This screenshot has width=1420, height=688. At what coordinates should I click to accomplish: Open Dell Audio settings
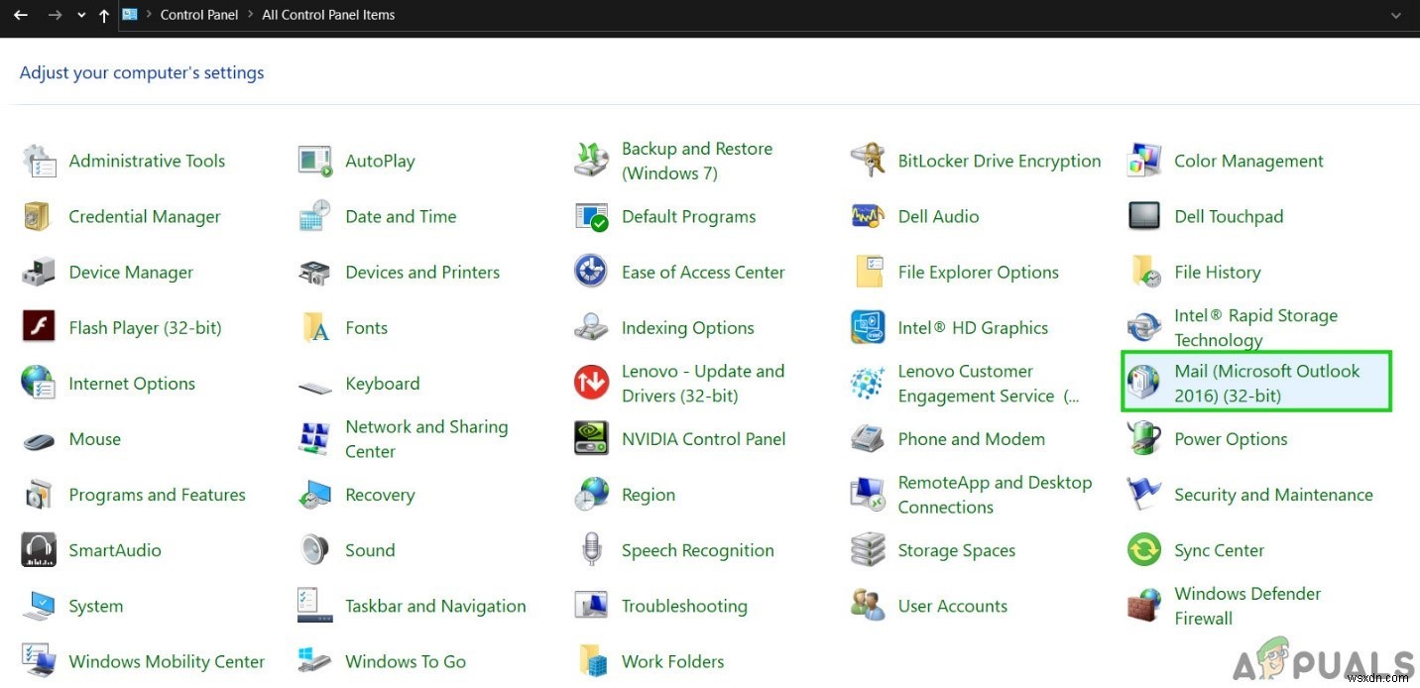point(938,216)
